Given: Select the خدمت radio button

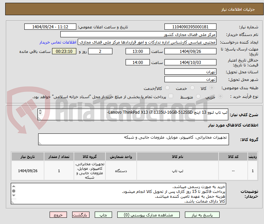Looking at the screenshot, I should tap(192, 88).
